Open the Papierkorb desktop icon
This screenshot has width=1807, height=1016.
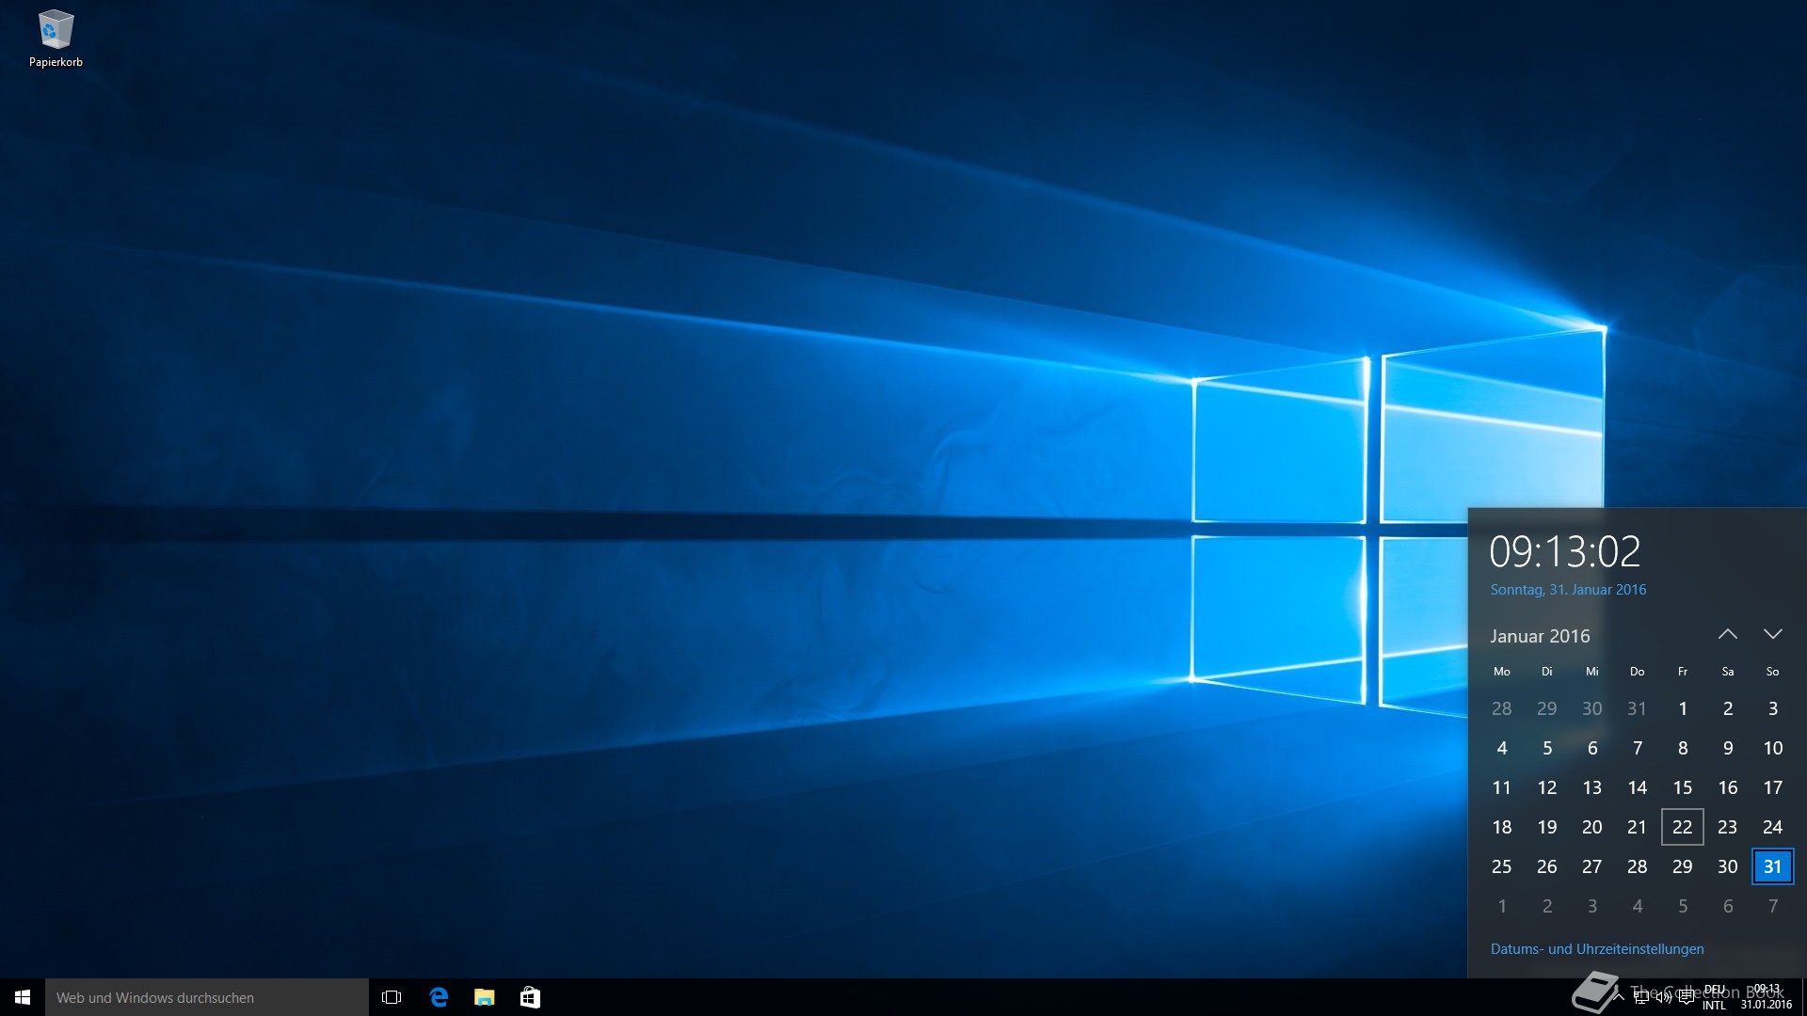[x=56, y=40]
